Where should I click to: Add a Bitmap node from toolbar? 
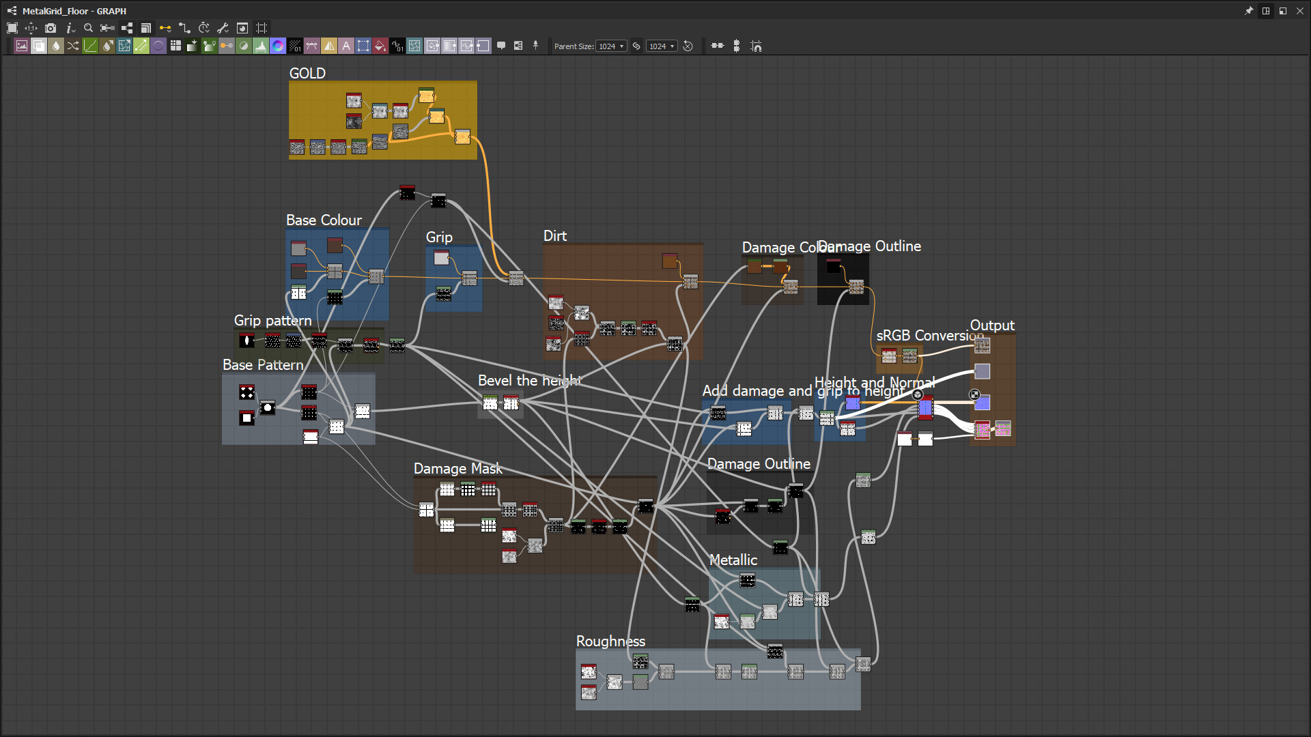[22, 46]
